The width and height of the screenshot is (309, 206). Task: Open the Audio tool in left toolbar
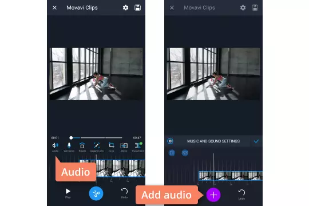pos(55,147)
